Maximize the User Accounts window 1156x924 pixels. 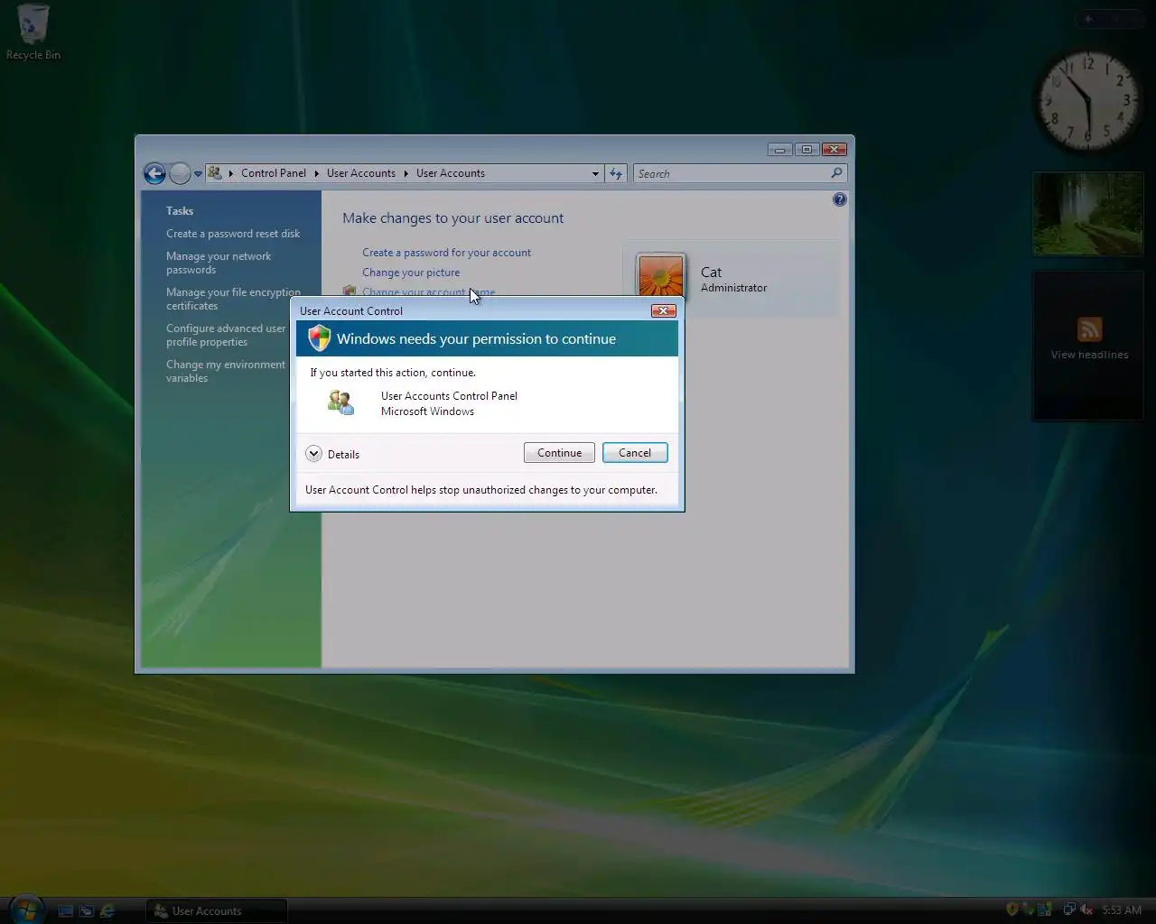click(x=806, y=149)
